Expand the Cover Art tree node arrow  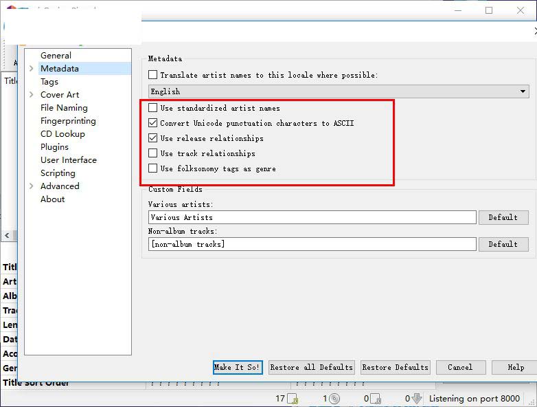point(31,95)
